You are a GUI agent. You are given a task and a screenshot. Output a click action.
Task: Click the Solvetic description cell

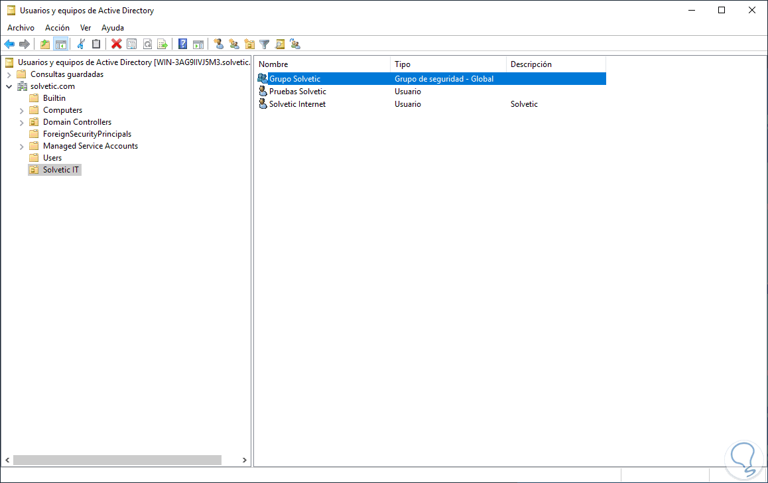click(524, 104)
